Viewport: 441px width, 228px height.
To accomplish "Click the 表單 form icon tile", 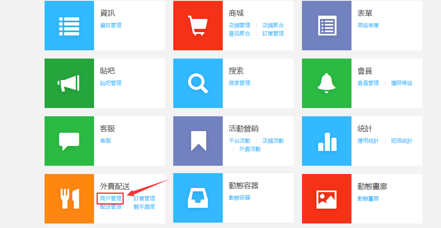I will [327, 26].
